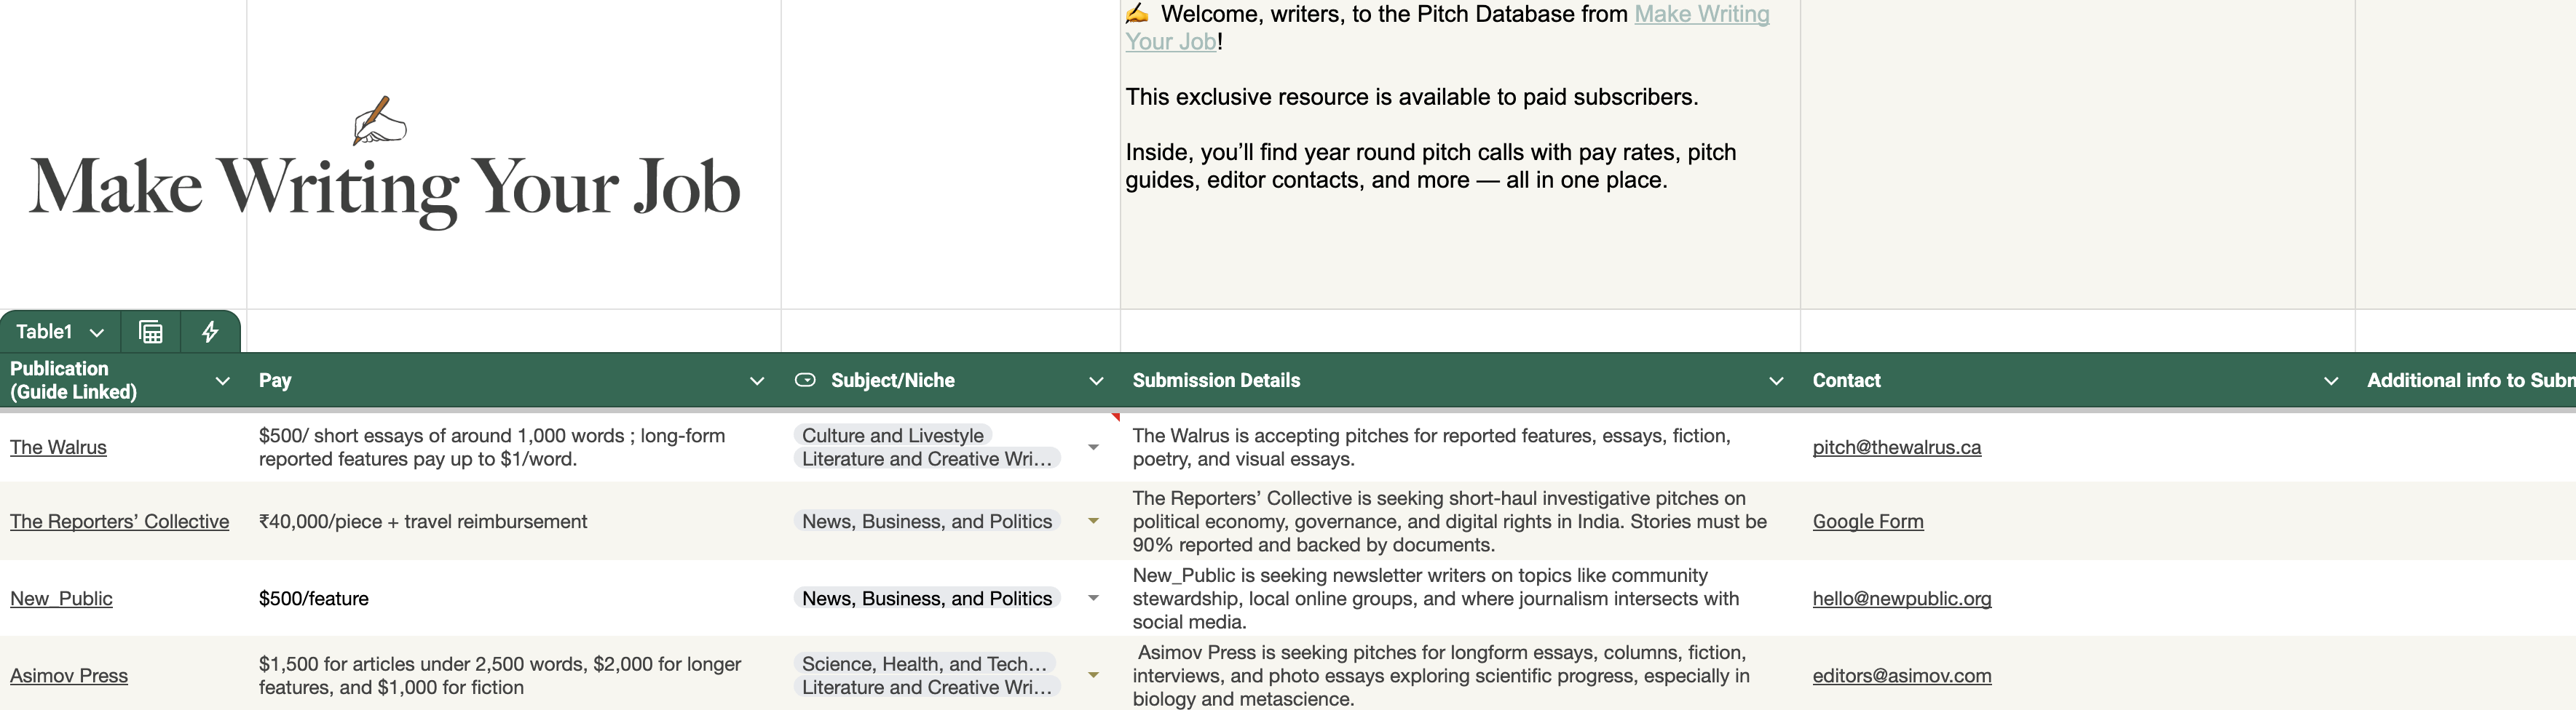Click The Walrus submission details cell
This screenshot has width=2576, height=710.
pyautogui.click(x=1460, y=447)
